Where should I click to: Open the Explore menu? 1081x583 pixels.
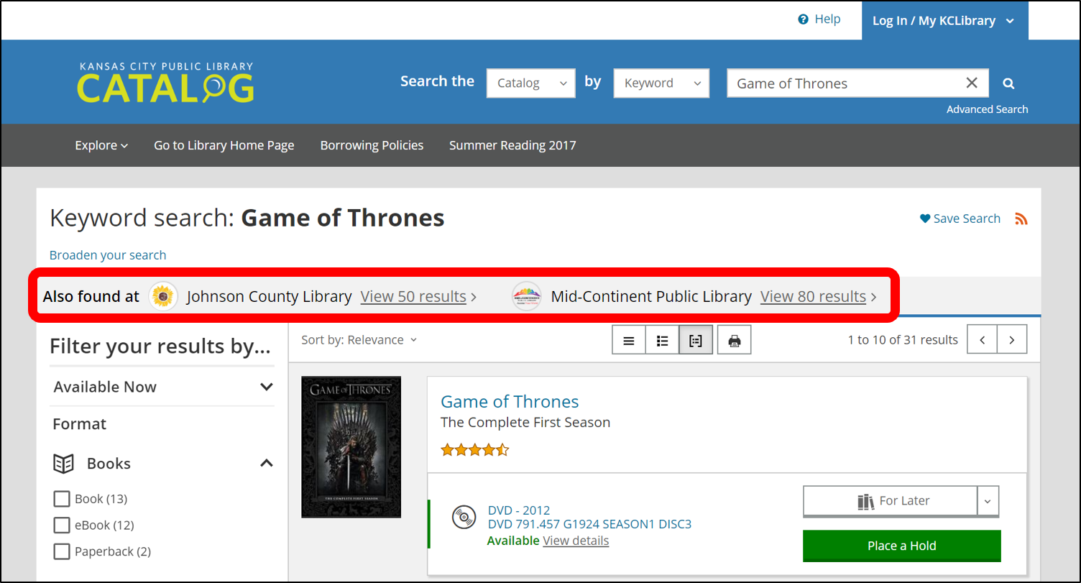tap(101, 145)
